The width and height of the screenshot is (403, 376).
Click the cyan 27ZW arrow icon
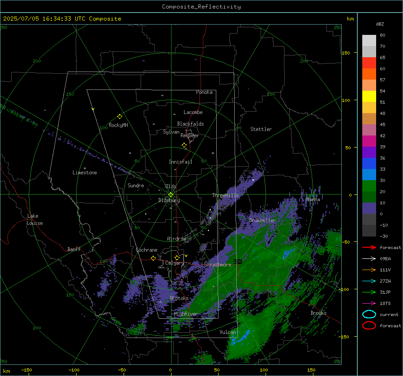click(369, 281)
